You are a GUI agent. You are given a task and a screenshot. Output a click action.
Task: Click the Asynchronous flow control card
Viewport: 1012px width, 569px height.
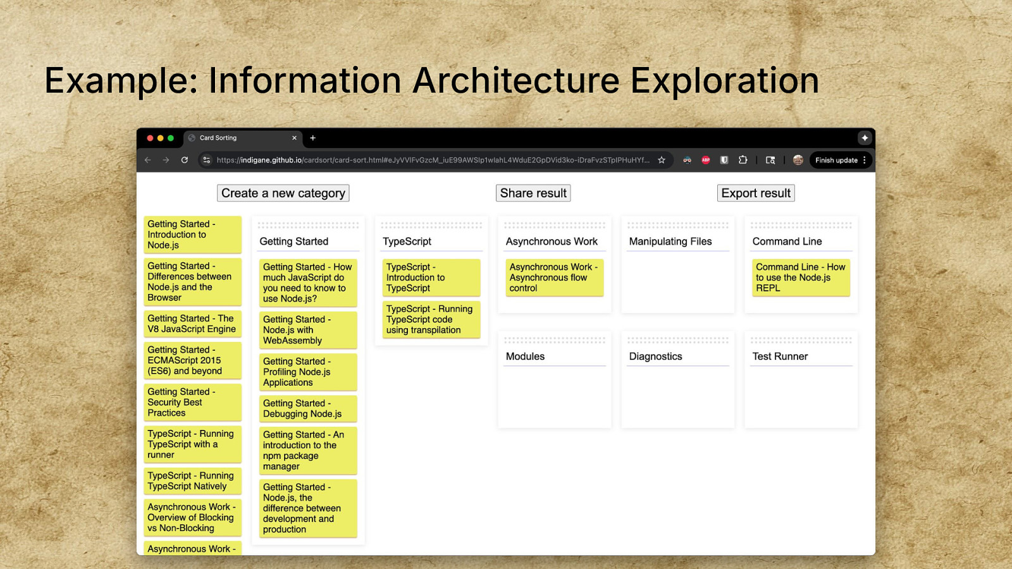554,278
